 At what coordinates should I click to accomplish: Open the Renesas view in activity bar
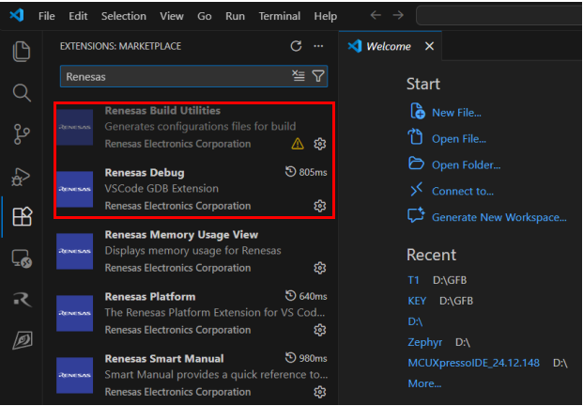(23, 299)
